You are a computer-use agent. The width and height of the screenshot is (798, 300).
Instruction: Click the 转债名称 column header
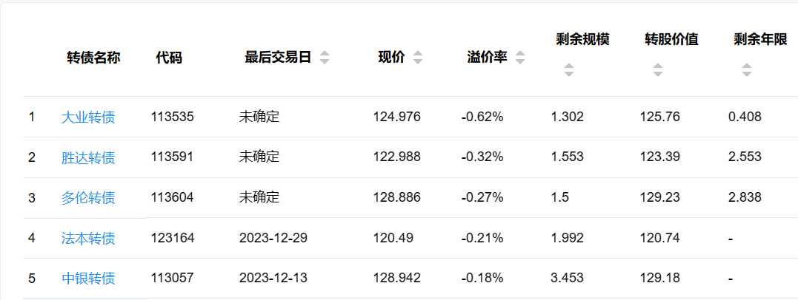tap(93, 58)
